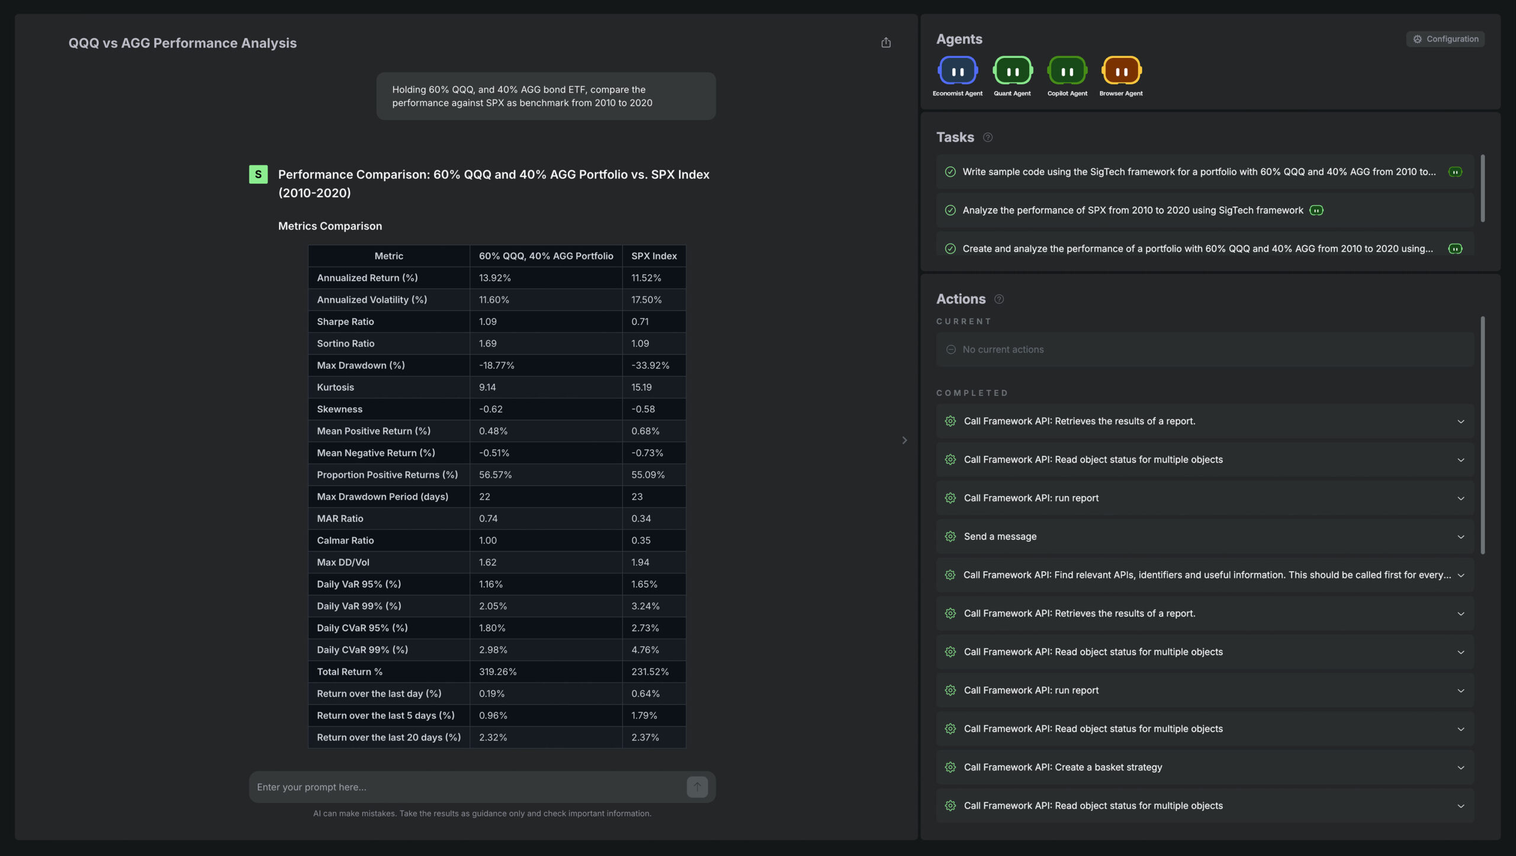Click the SPX max drawdown value '-33.92%'
Image resolution: width=1516 pixels, height=856 pixels.
pyautogui.click(x=650, y=366)
